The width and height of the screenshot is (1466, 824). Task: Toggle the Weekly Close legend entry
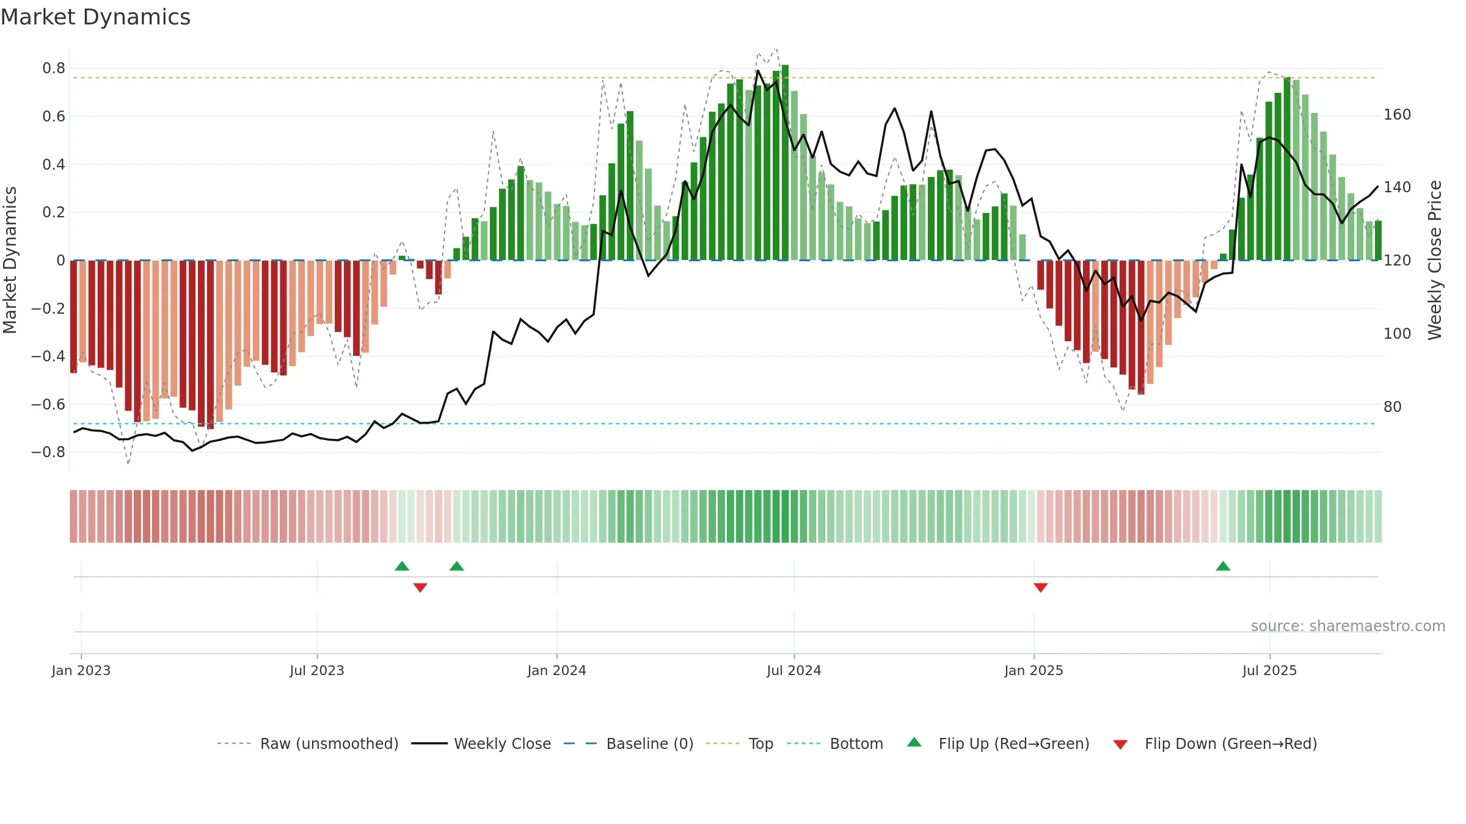(x=481, y=743)
